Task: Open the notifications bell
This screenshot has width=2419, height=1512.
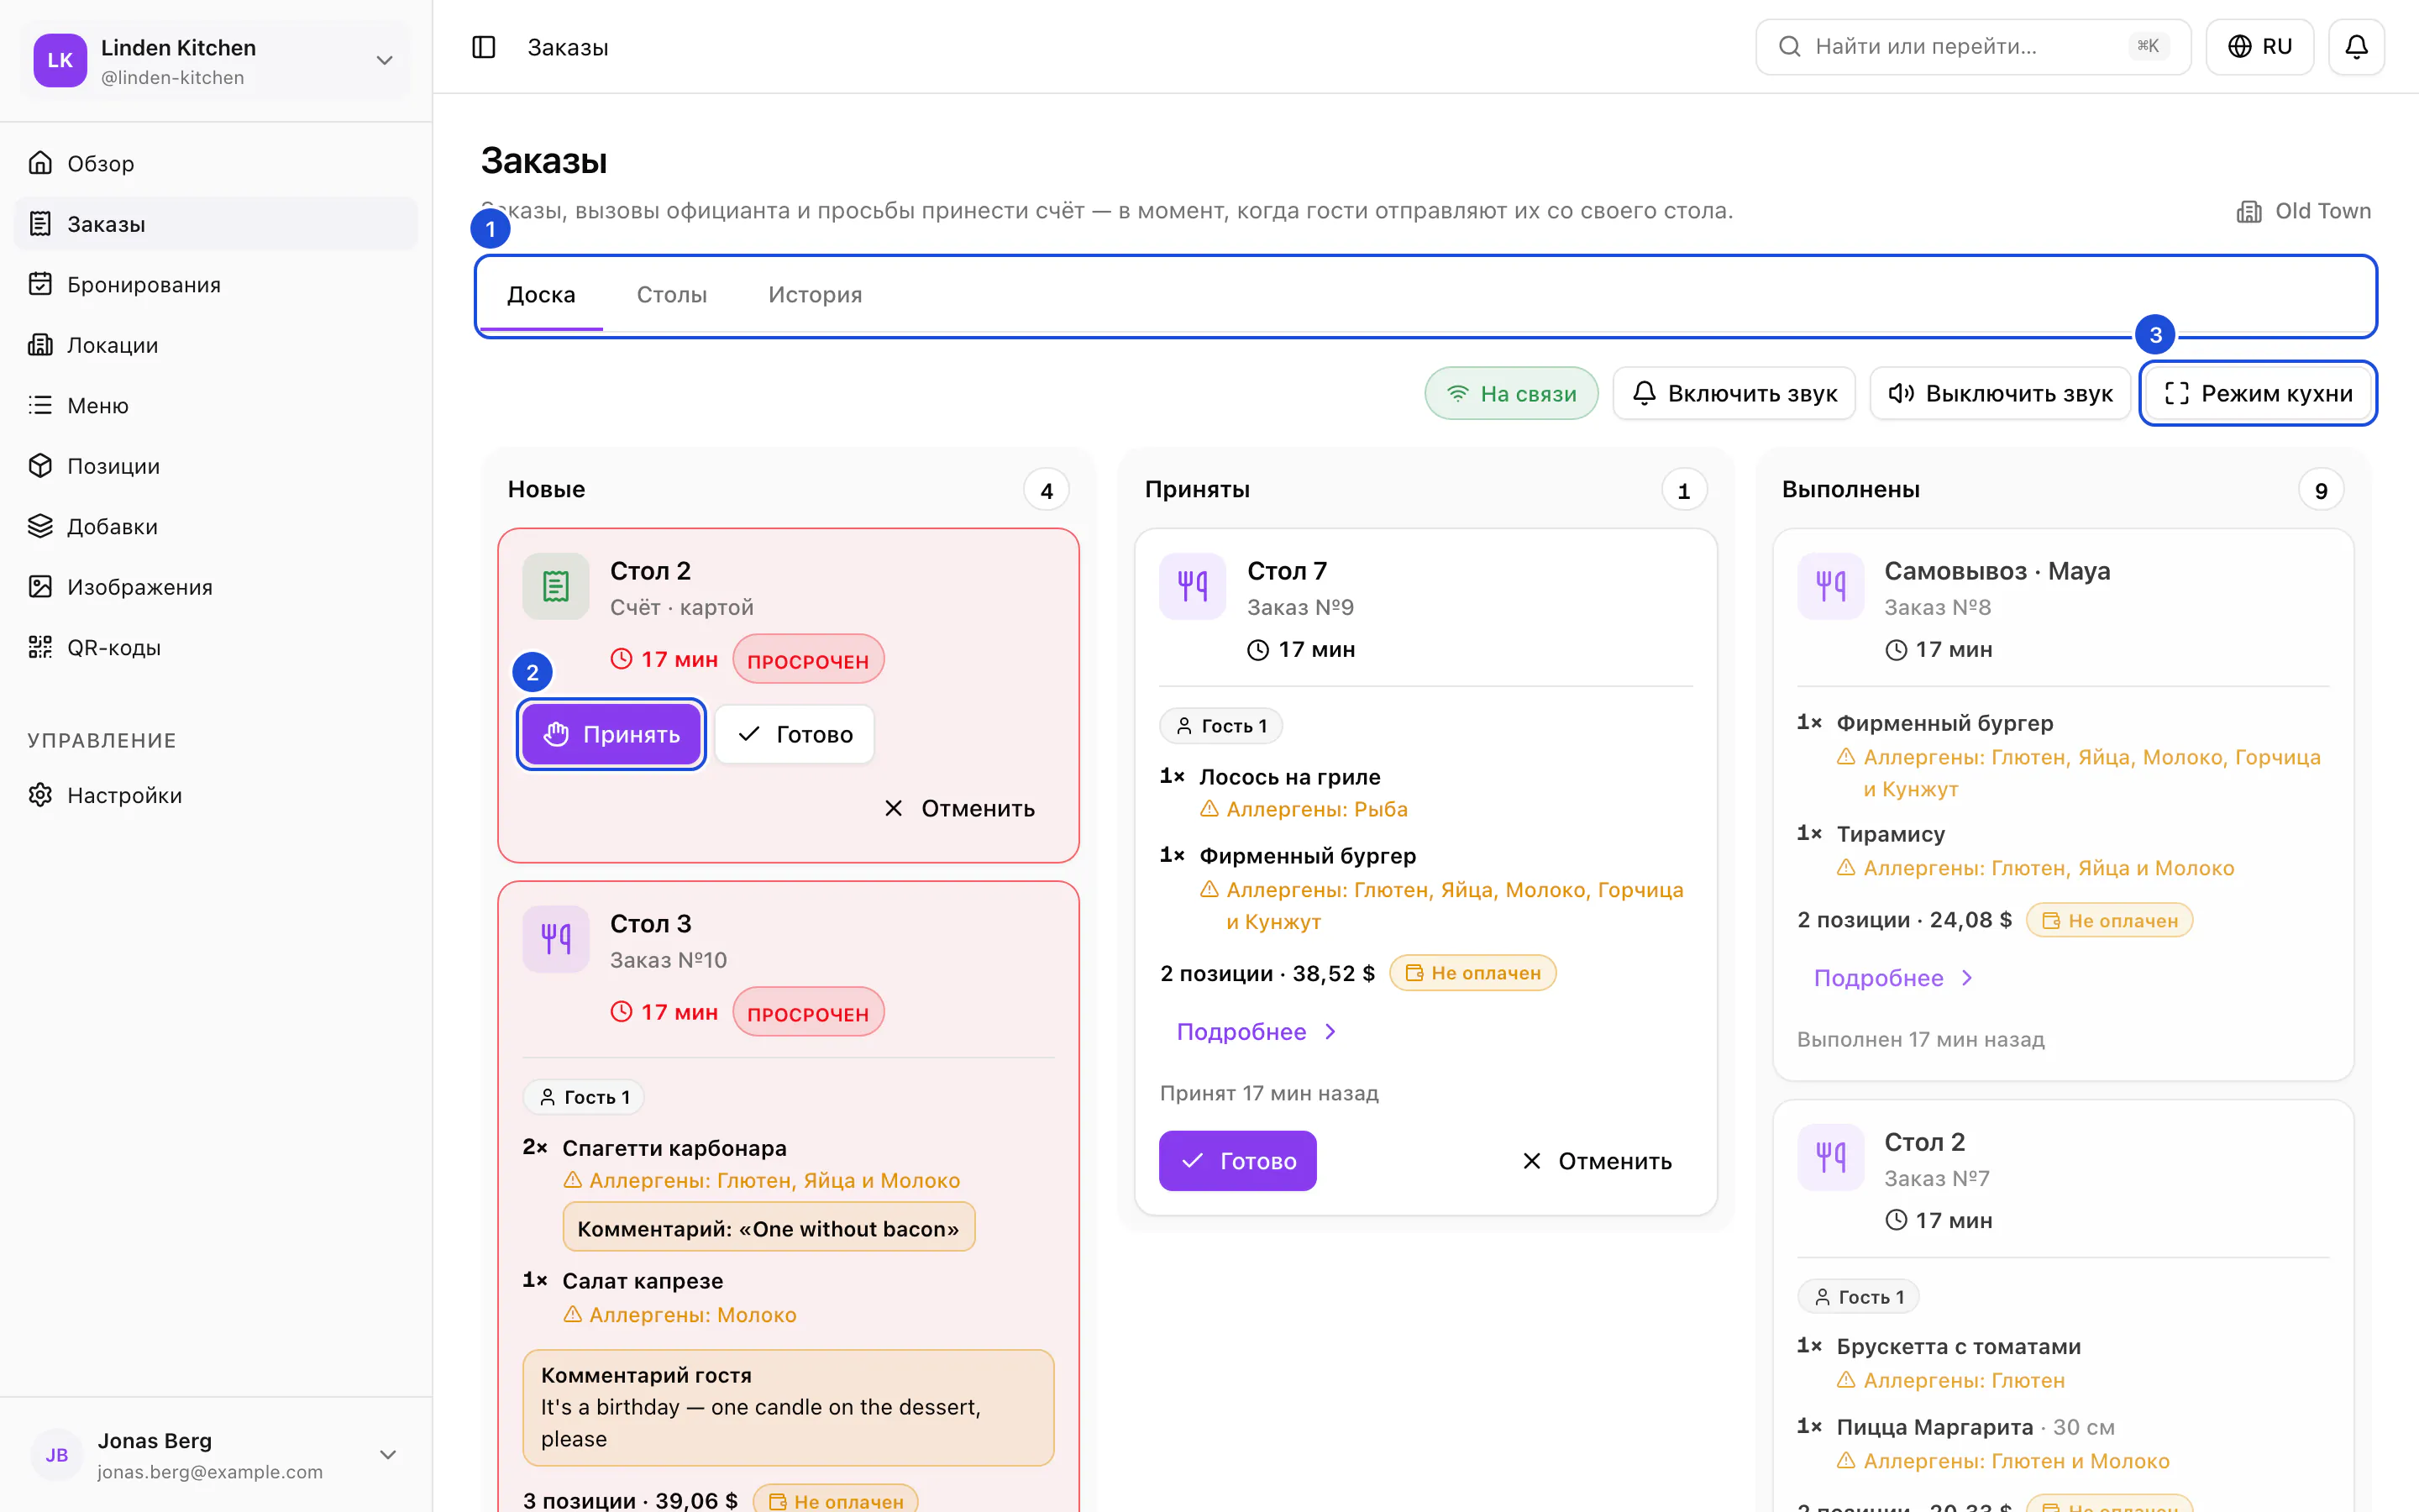Action: pyautogui.click(x=2356, y=47)
